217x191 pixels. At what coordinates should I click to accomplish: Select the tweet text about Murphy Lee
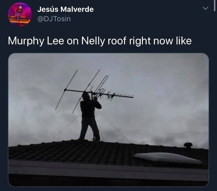click(x=100, y=41)
